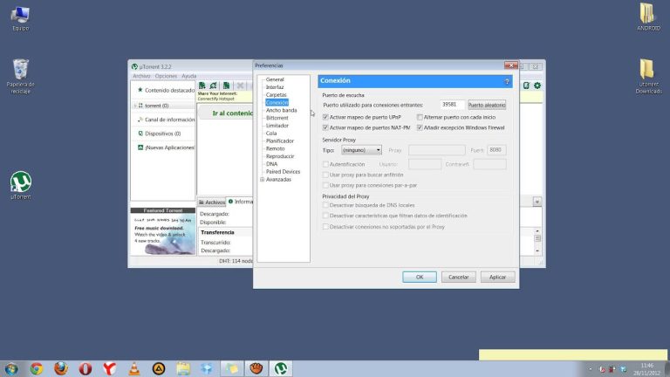670x377 pixels.
Task: Toggle Añadir excepción Windows Firewall checkbox
Action: (420, 127)
